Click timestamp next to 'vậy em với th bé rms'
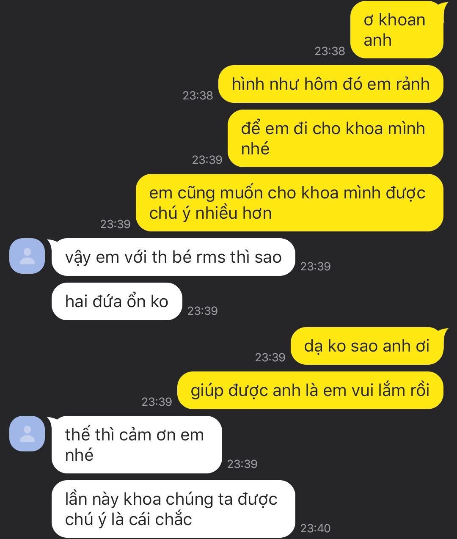 315,267
